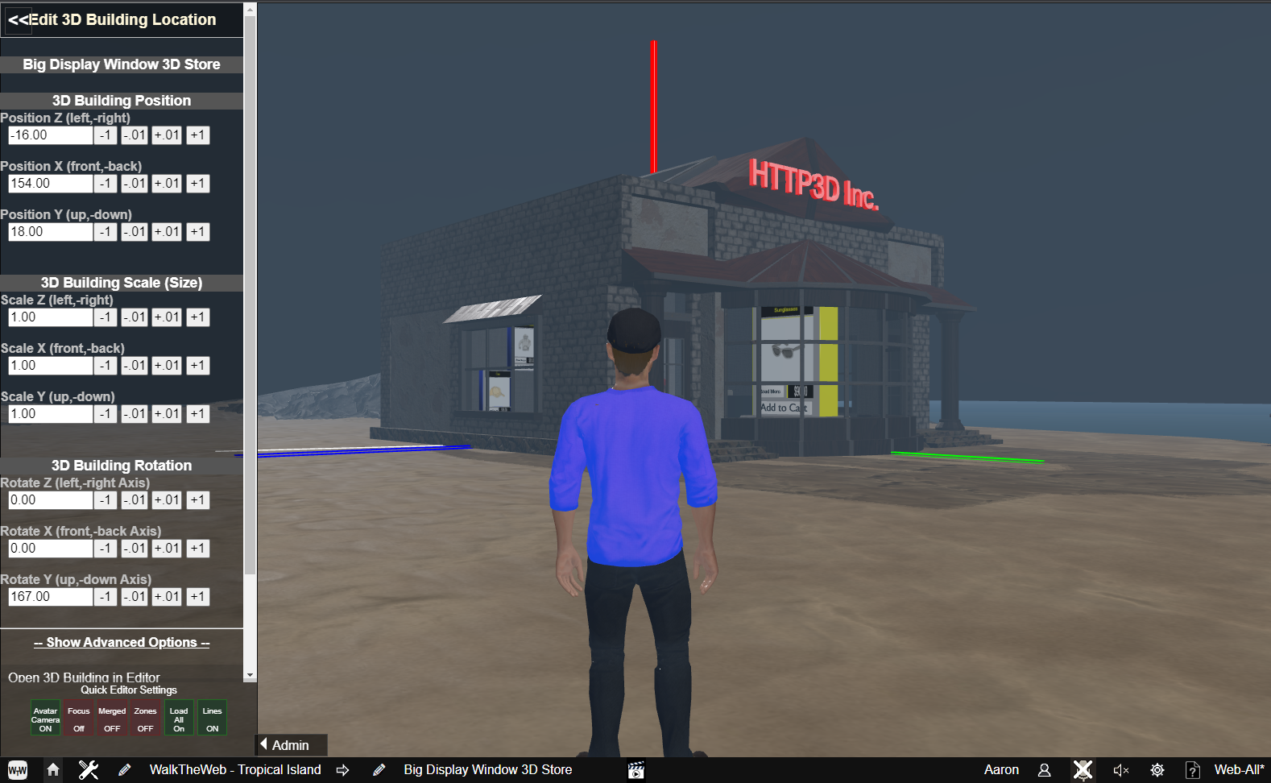Image resolution: width=1271 pixels, height=783 pixels.
Task: Increase Rotate Y by 1
Action: 198,597
